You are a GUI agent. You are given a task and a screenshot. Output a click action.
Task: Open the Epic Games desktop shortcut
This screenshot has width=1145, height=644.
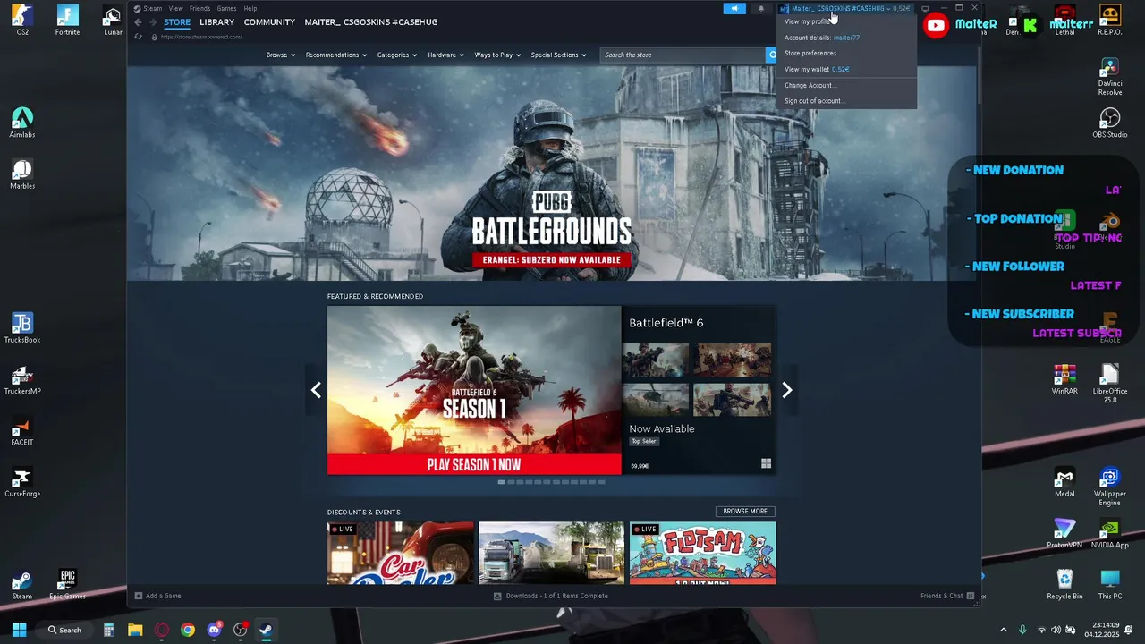67,585
